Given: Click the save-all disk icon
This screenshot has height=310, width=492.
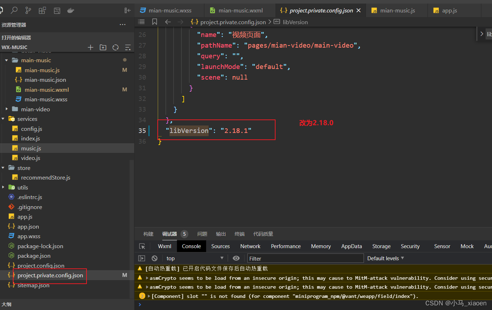Looking at the screenshot, I should [57, 11].
